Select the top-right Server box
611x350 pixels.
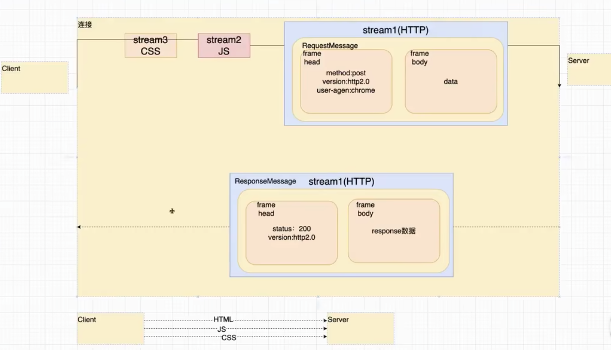point(589,70)
